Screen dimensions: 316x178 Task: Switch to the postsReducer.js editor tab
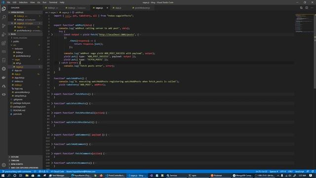click(142, 8)
